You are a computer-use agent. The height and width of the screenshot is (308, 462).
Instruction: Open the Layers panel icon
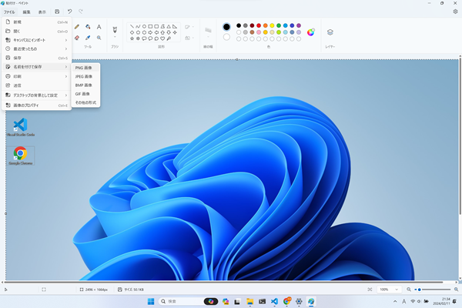click(x=330, y=32)
